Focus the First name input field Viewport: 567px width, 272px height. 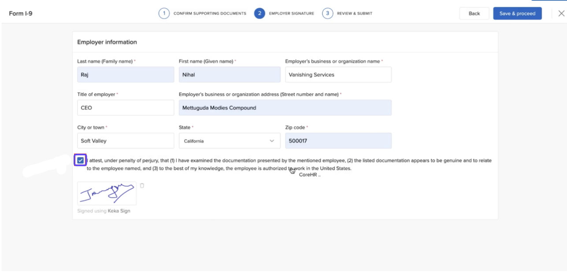(x=229, y=75)
